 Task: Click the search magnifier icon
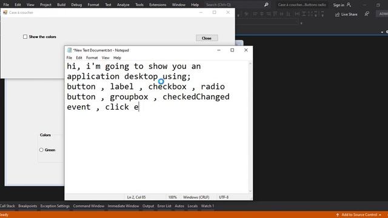click(x=266, y=5)
